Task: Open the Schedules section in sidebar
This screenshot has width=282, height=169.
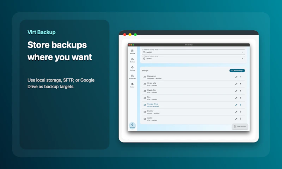Action: [133, 77]
